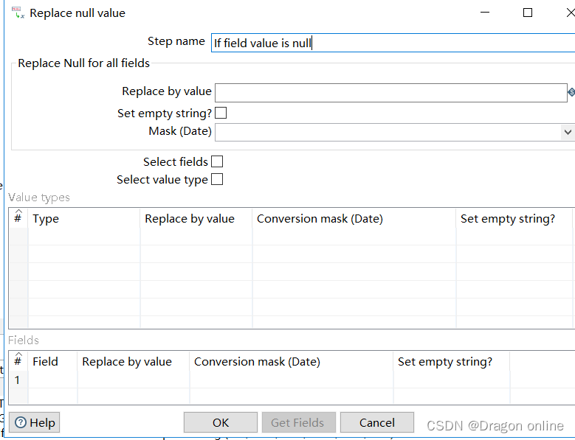Click into the Step name field
575x440 pixels.
point(393,43)
